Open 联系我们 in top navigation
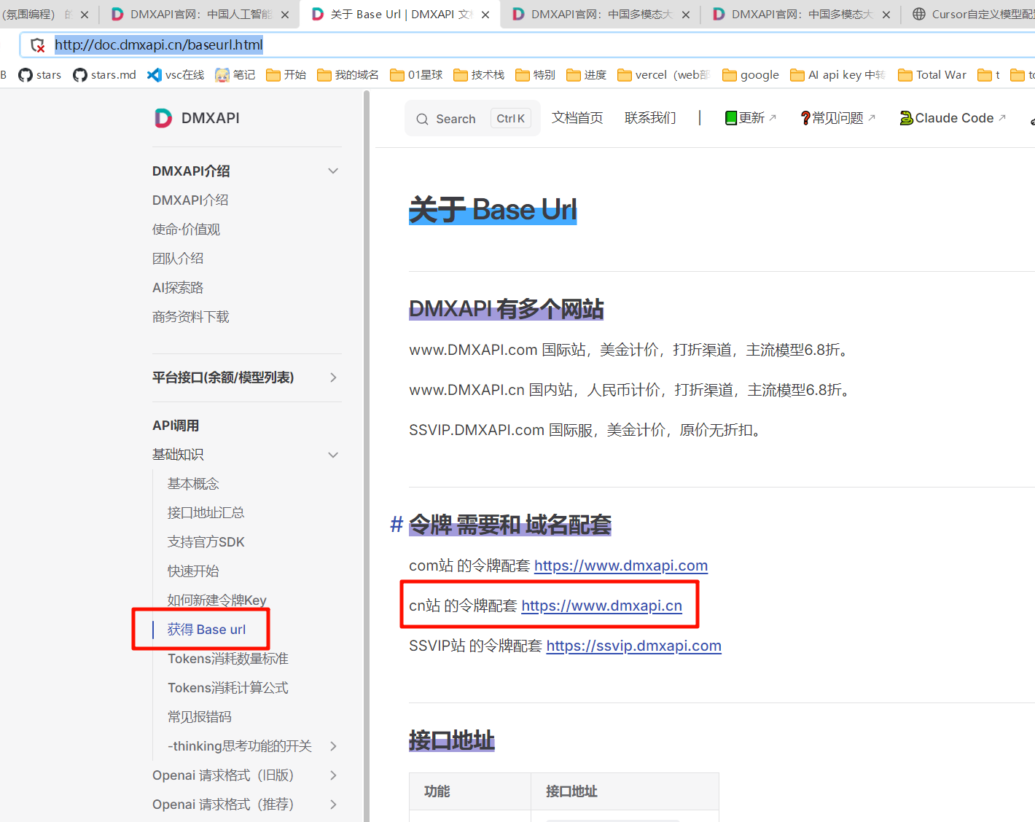Image resolution: width=1035 pixels, height=822 pixels. [650, 118]
